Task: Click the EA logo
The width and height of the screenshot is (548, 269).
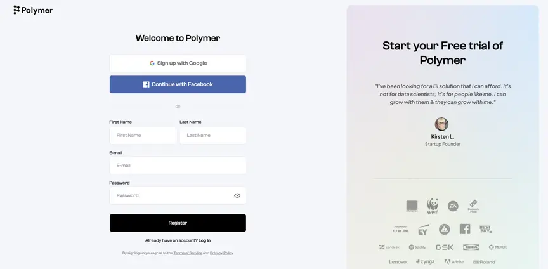Action: pos(453,206)
